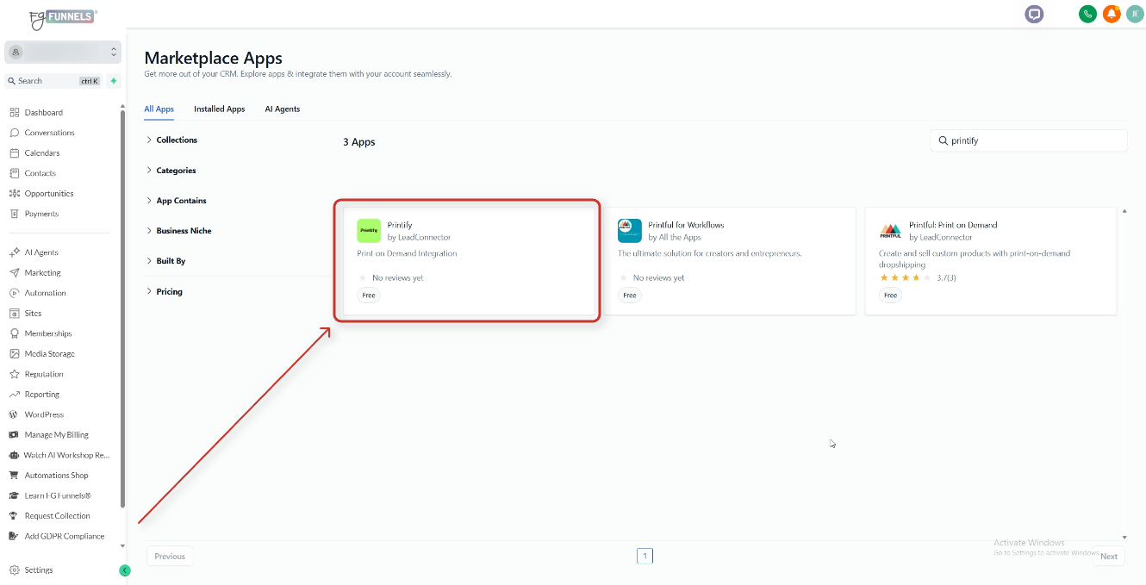This screenshot has width=1146, height=585.
Task: Expand the App Contains filter
Action: [x=177, y=201]
